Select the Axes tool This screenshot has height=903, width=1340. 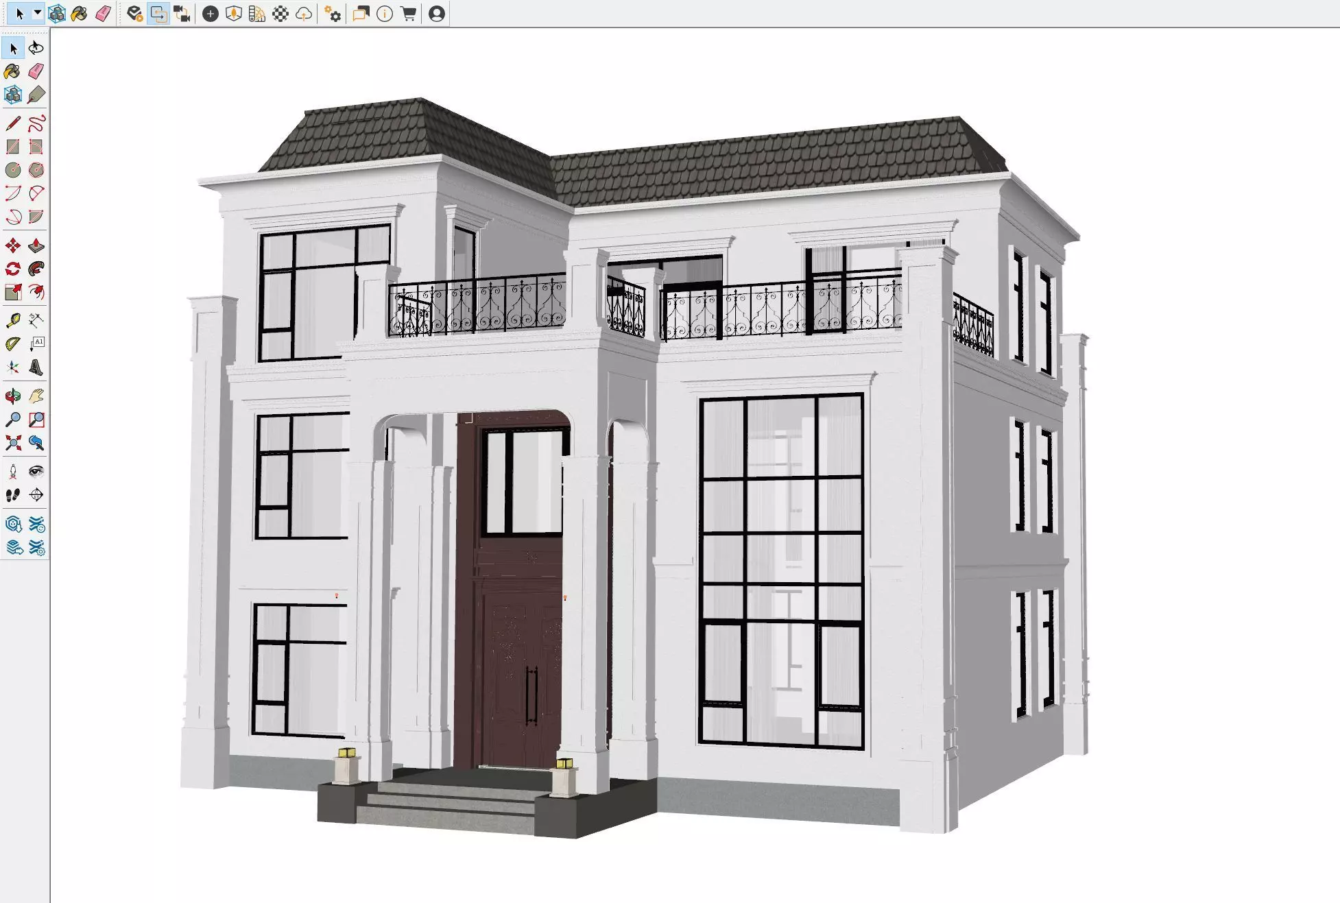pyautogui.click(x=13, y=368)
